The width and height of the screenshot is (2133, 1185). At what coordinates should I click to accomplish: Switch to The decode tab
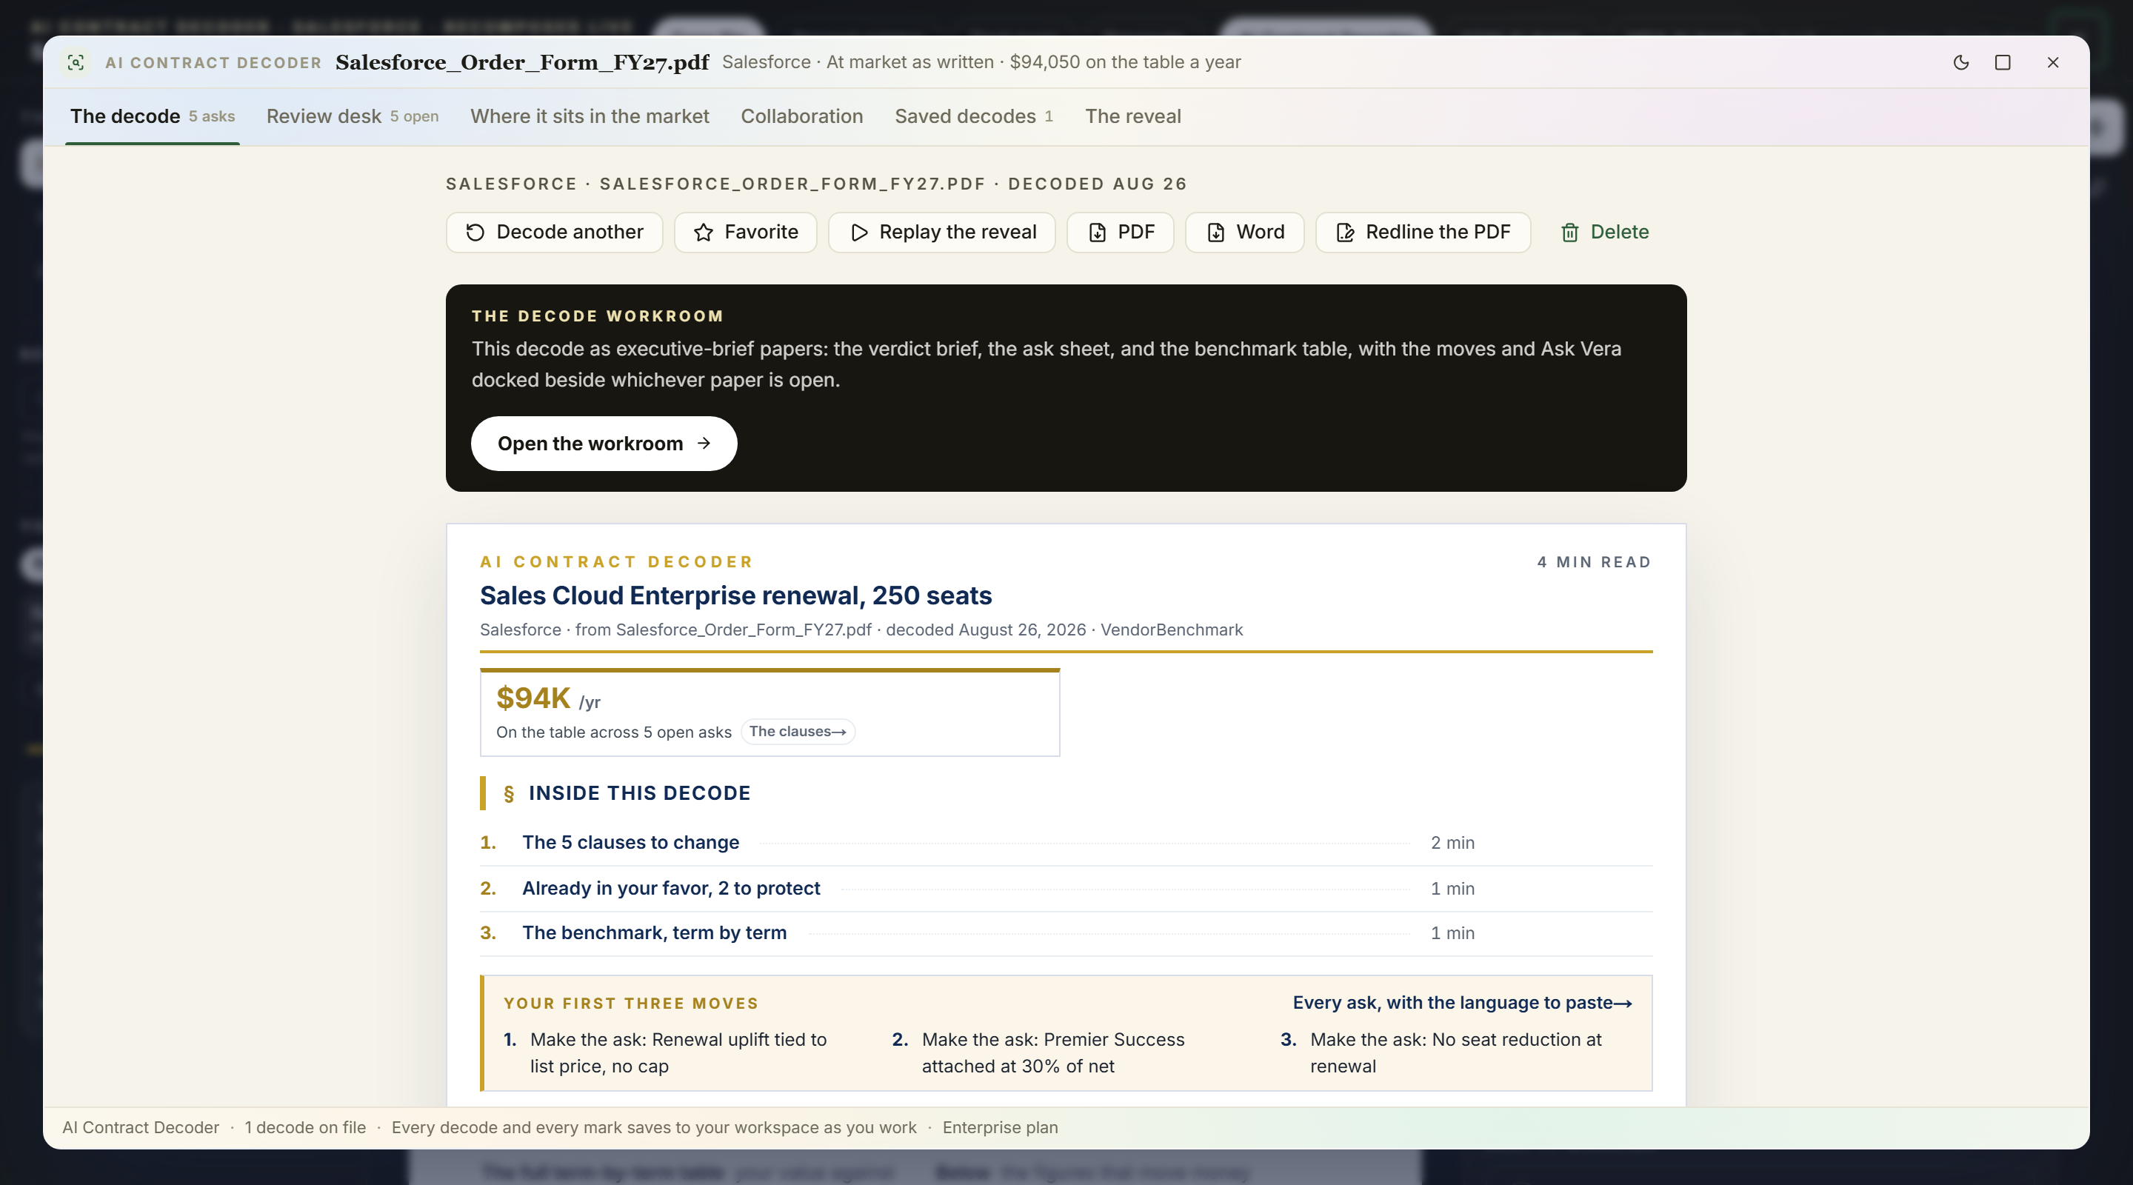point(153,117)
